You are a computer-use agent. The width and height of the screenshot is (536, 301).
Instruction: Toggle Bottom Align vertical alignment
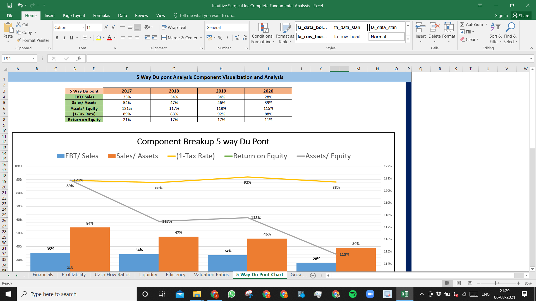pos(137,27)
